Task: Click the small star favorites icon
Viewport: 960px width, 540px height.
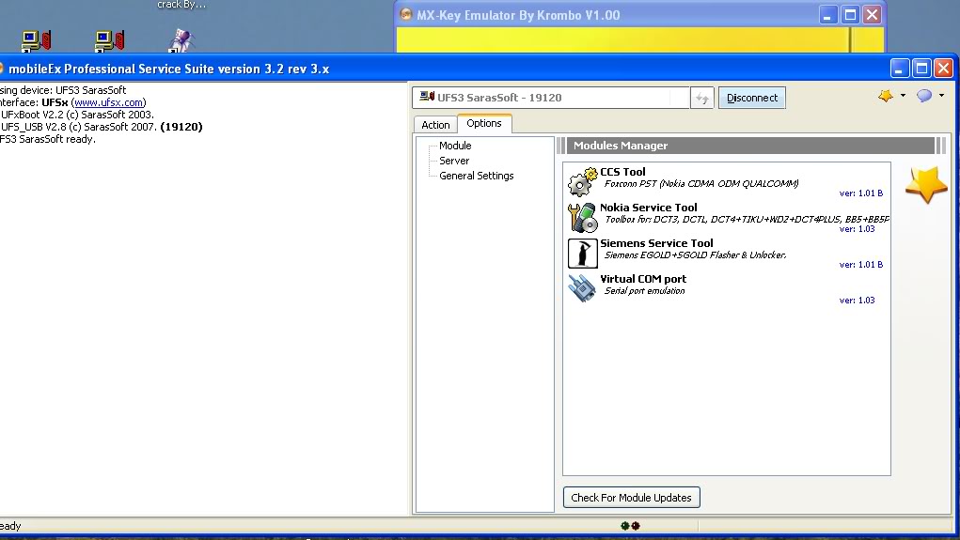Action: tap(886, 96)
